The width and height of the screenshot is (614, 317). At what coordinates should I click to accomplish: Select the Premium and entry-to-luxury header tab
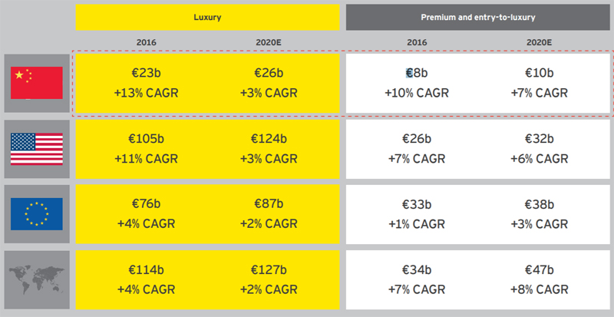[x=478, y=15]
